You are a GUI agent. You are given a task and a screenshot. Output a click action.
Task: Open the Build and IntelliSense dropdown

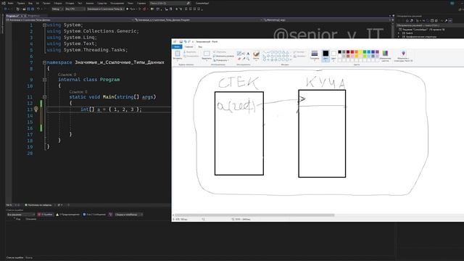(129, 215)
